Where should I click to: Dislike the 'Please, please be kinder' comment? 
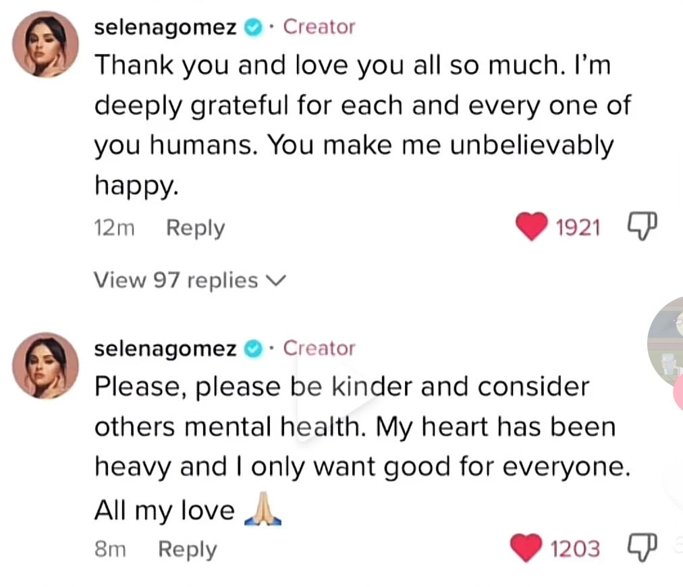(642, 547)
